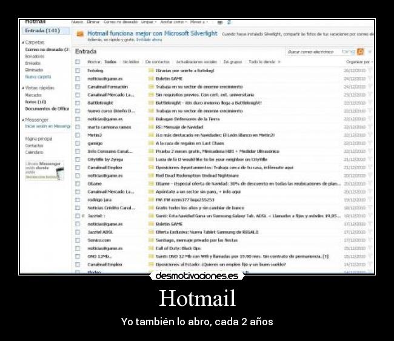Click envelope icon beside Bakugan Defensores subject

(151, 119)
